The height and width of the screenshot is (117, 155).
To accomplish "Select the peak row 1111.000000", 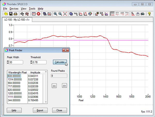I will [25, 97].
